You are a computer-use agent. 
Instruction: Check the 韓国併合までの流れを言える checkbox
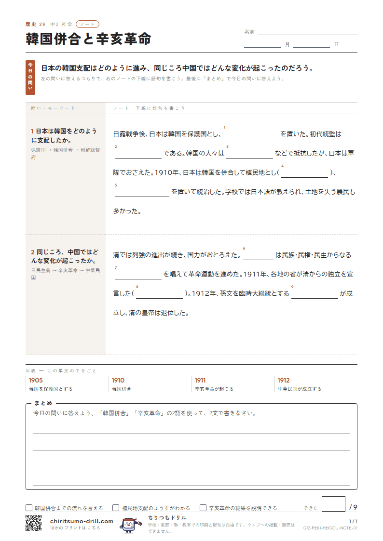coord(29,508)
